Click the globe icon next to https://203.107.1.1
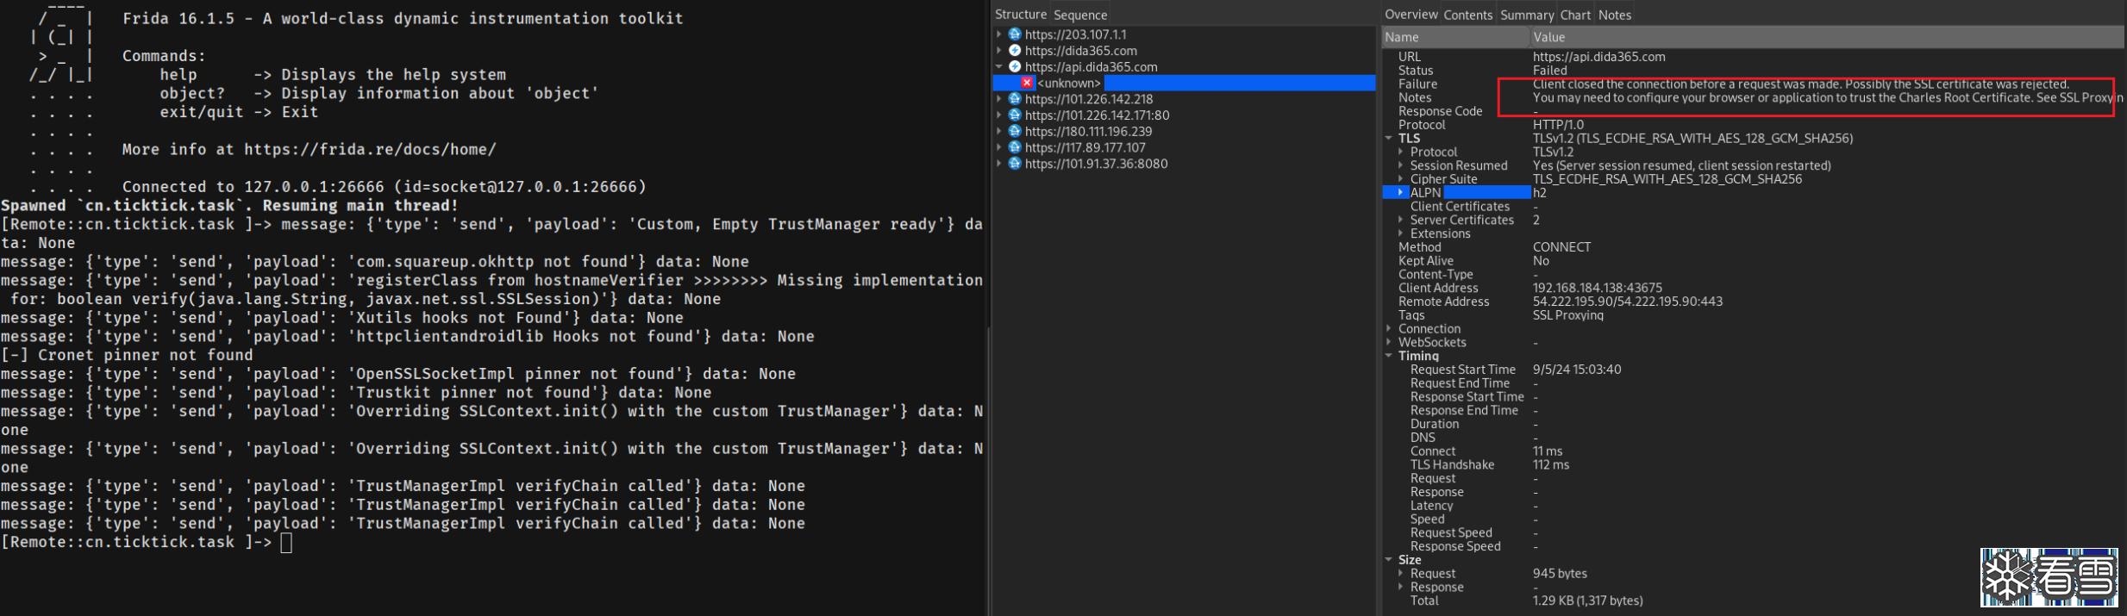This screenshot has width=2127, height=616. tap(1015, 34)
